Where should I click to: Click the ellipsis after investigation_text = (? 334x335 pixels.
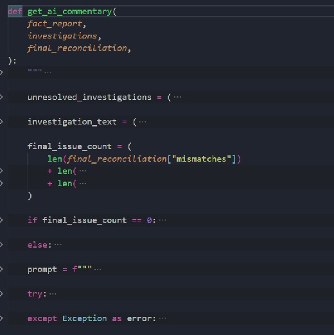click(143, 122)
